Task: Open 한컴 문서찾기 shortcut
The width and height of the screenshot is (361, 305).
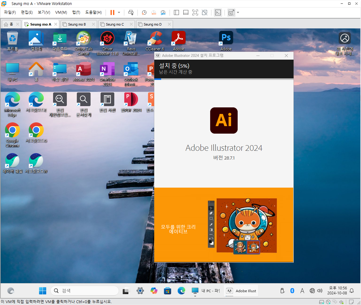Action: tap(84, 105)
